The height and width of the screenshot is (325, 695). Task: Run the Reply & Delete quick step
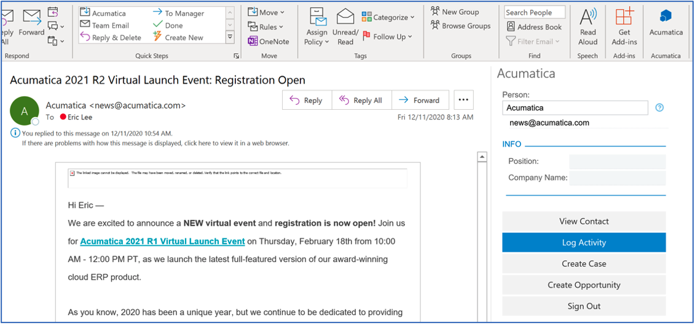111,37
